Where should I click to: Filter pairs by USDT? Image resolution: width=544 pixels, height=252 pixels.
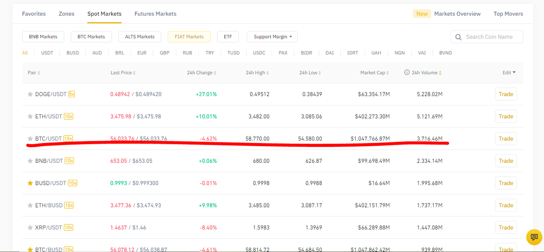click(47, 53)
